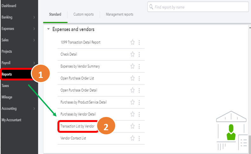Open more options for Vendor Contact List
The height and width of the screenshot is (154, 251).
[x=139, y=138]
